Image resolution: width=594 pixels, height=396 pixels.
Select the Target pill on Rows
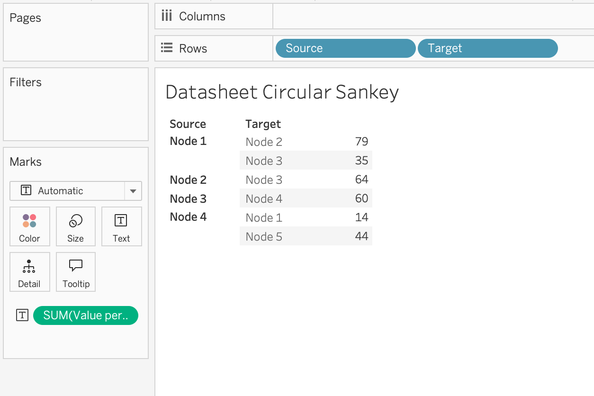(x=487, y=48)
